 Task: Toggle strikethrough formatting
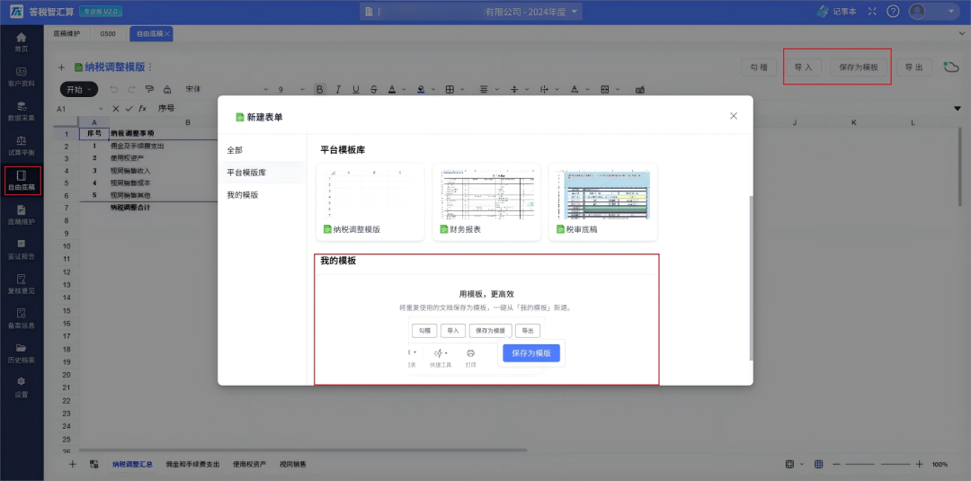click(373, 89)
